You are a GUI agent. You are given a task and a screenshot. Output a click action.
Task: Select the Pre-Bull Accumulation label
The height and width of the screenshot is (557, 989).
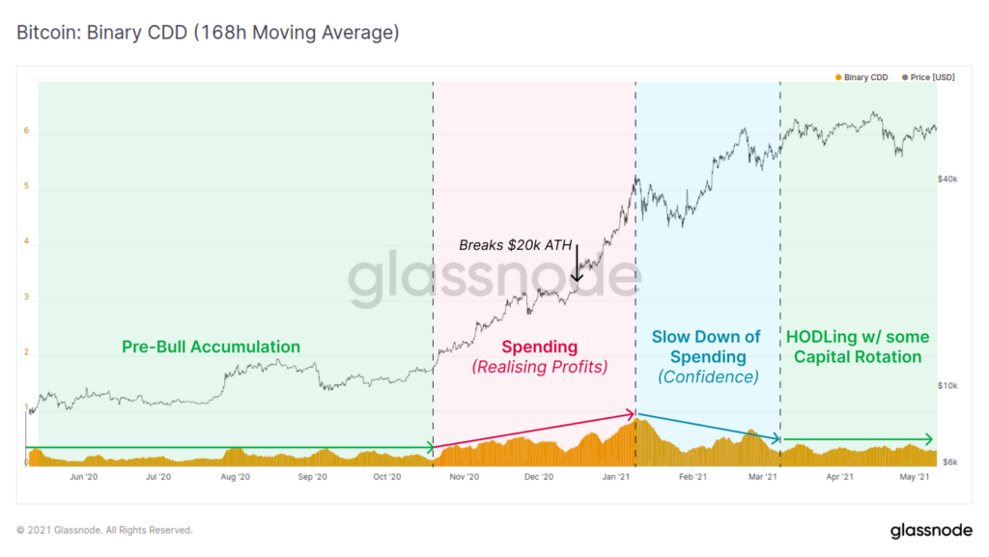[211, 347]
